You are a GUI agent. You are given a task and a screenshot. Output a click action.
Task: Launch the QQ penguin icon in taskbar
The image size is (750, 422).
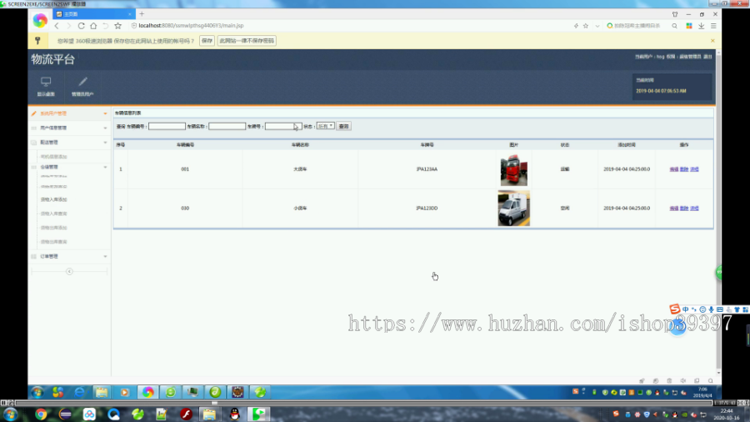point(234,414)
